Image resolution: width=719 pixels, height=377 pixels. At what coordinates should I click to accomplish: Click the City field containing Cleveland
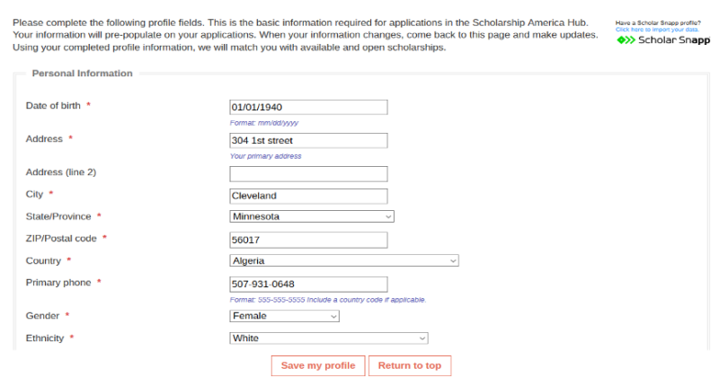click(308, 196)
